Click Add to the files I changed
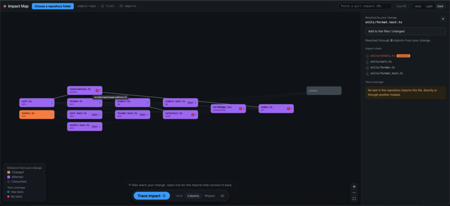Image resolution: width=450 pixels, height=206 pixels. (405, 31)
